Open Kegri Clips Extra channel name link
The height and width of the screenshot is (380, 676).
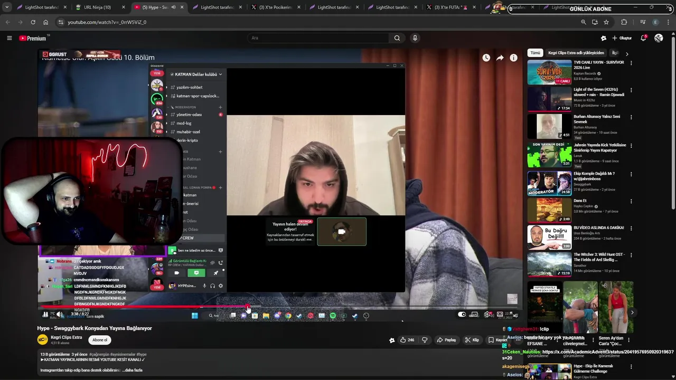click(x=67, y=337)
